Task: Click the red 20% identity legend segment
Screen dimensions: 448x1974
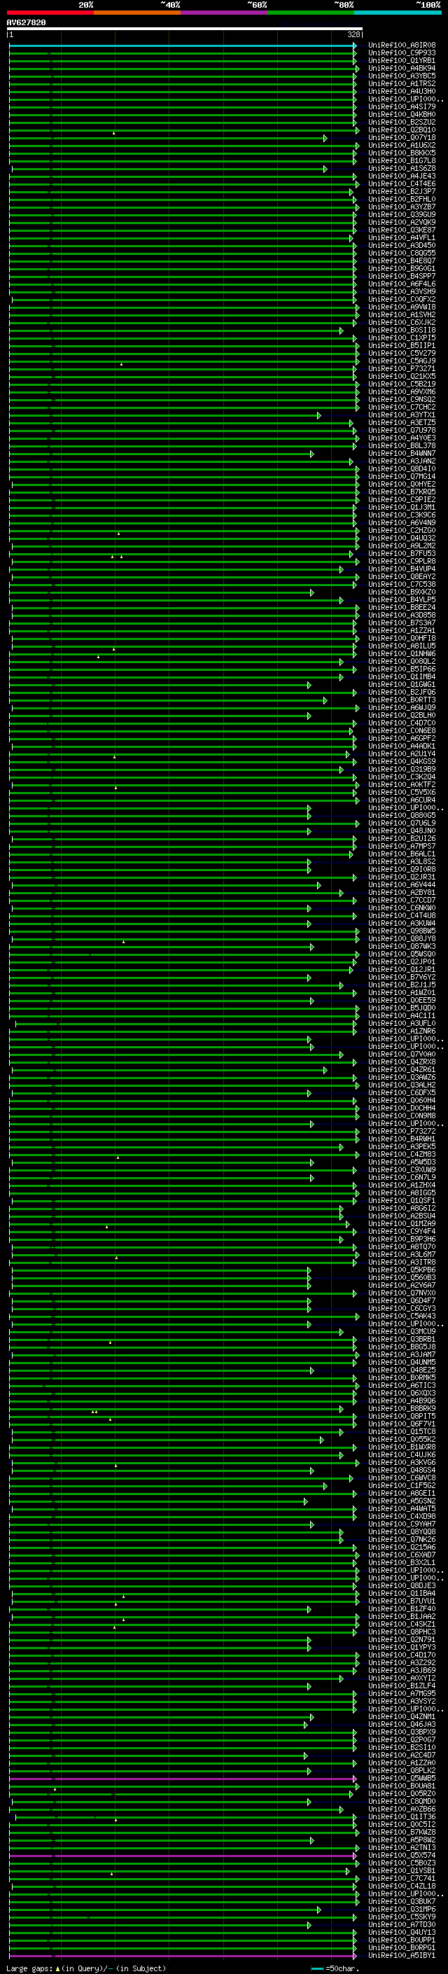Action: tap(50, 13)
